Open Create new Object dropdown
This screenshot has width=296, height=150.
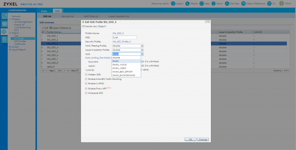(x=94, y=26)
